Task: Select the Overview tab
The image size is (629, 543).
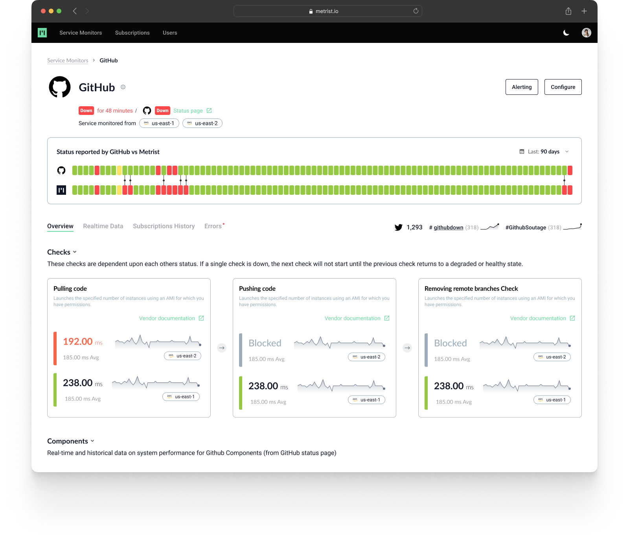Action: tap(60, 226)
